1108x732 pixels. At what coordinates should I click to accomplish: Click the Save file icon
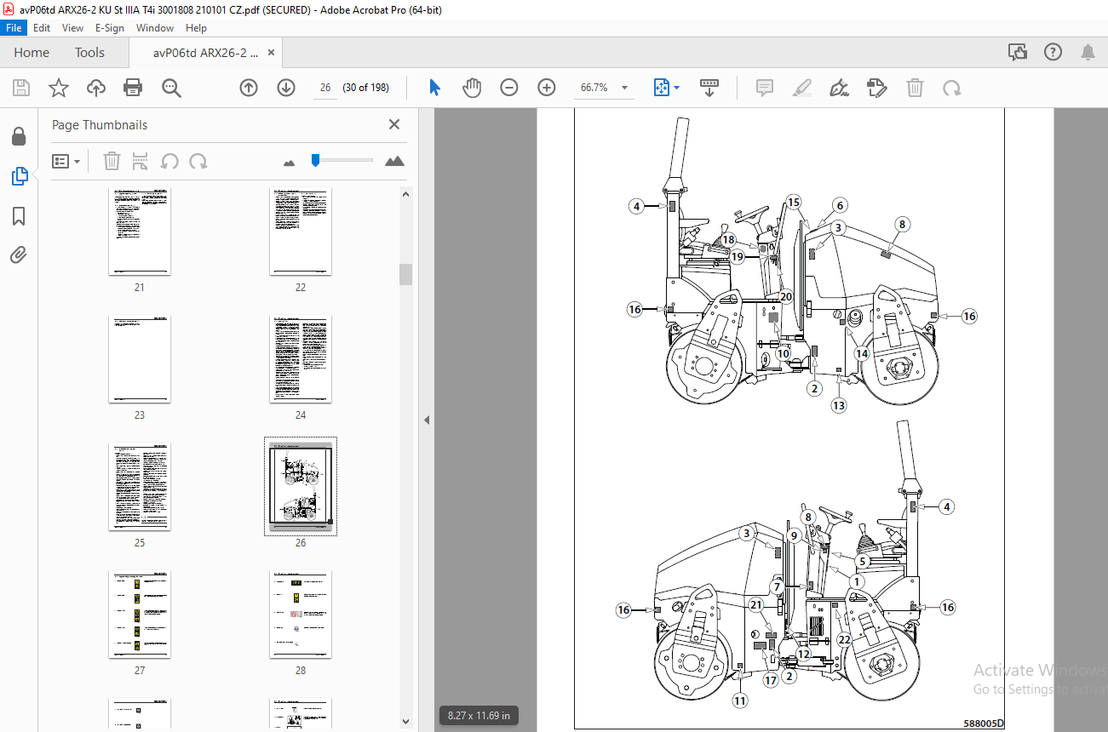coord(21,88)
